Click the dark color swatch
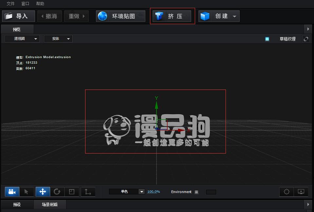The height and width of the screenshot is (212, 314). [x=211, y=192]
